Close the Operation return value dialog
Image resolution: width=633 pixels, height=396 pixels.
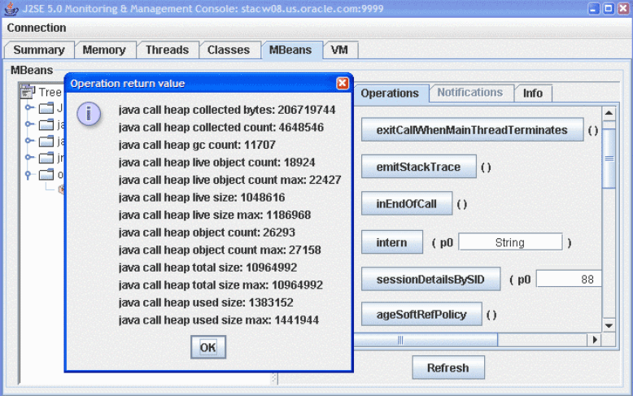343,83
